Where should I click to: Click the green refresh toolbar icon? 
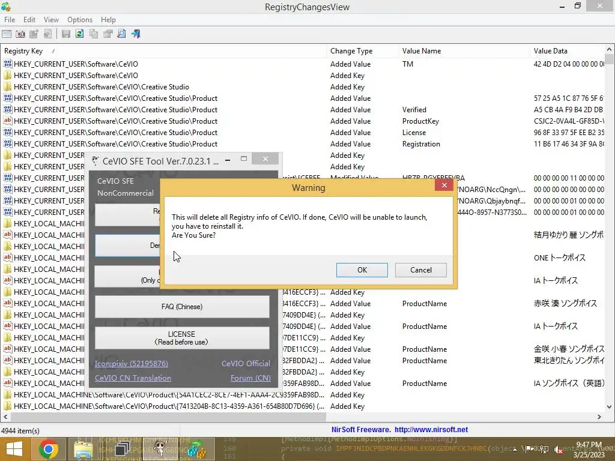80,34
